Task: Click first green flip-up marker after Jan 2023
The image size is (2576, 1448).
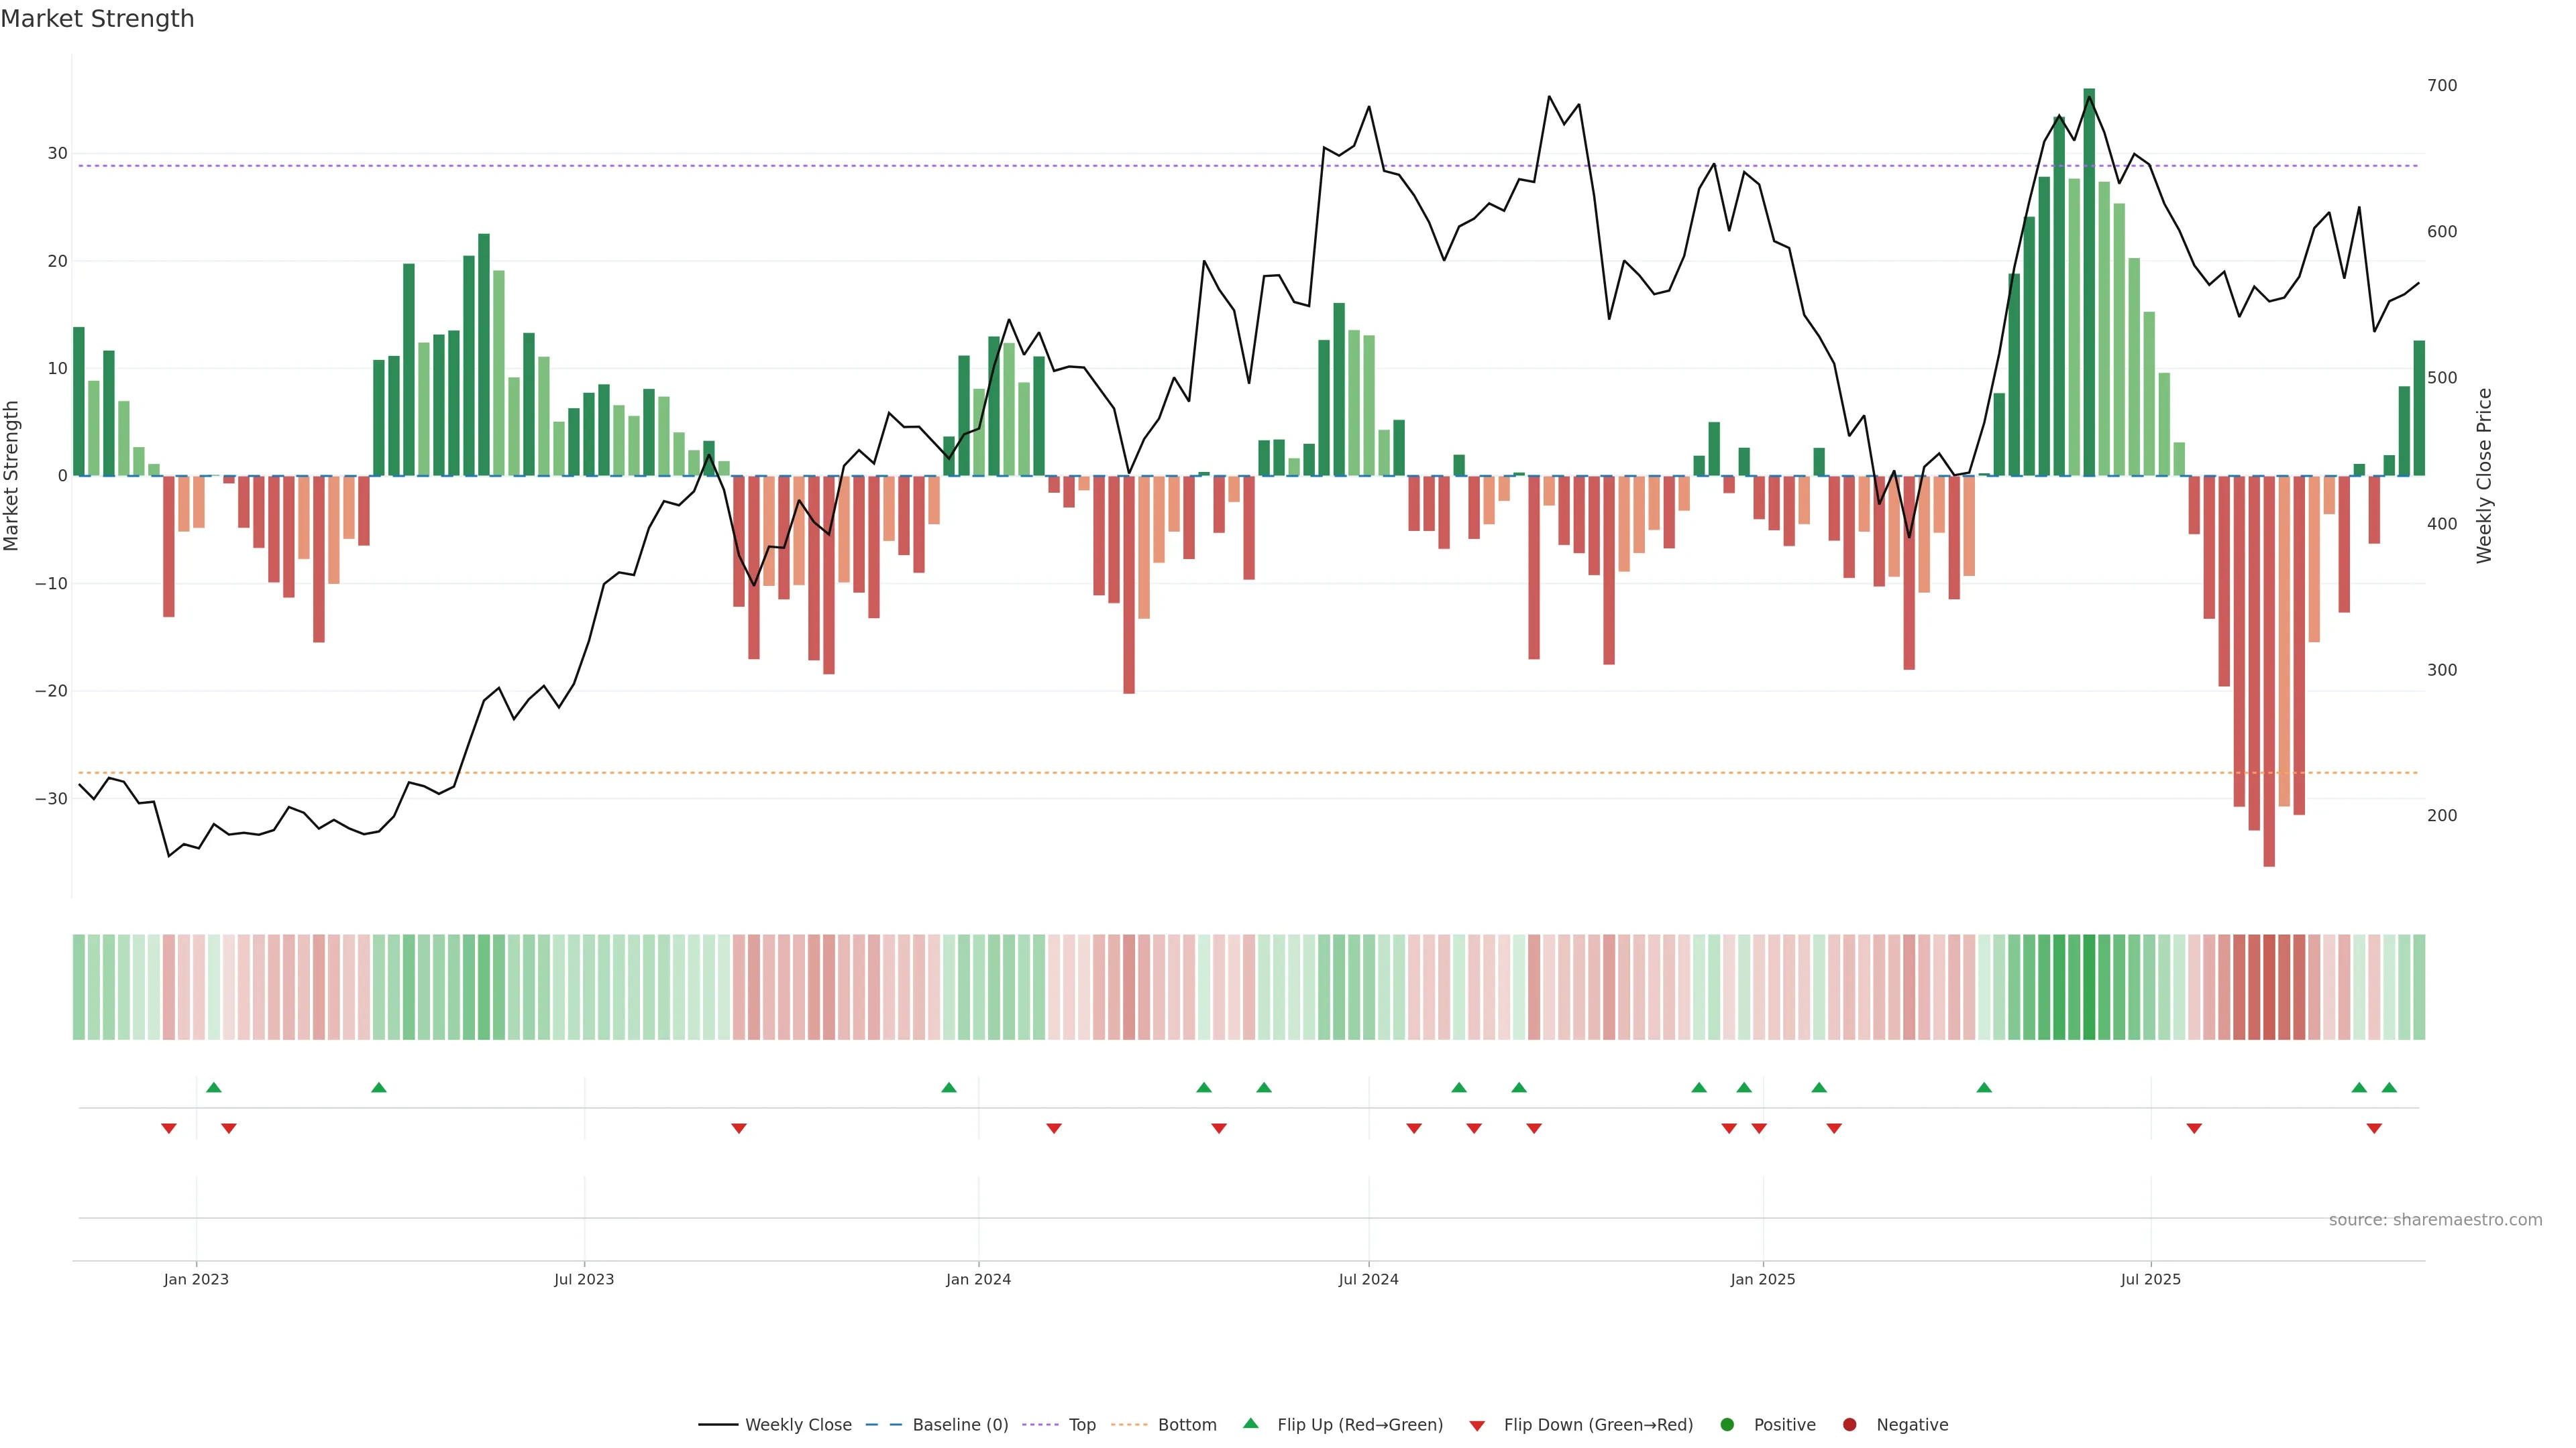Action: 213,1087
